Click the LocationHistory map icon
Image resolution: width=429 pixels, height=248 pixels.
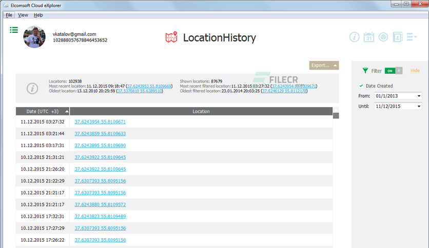point(171,37)
